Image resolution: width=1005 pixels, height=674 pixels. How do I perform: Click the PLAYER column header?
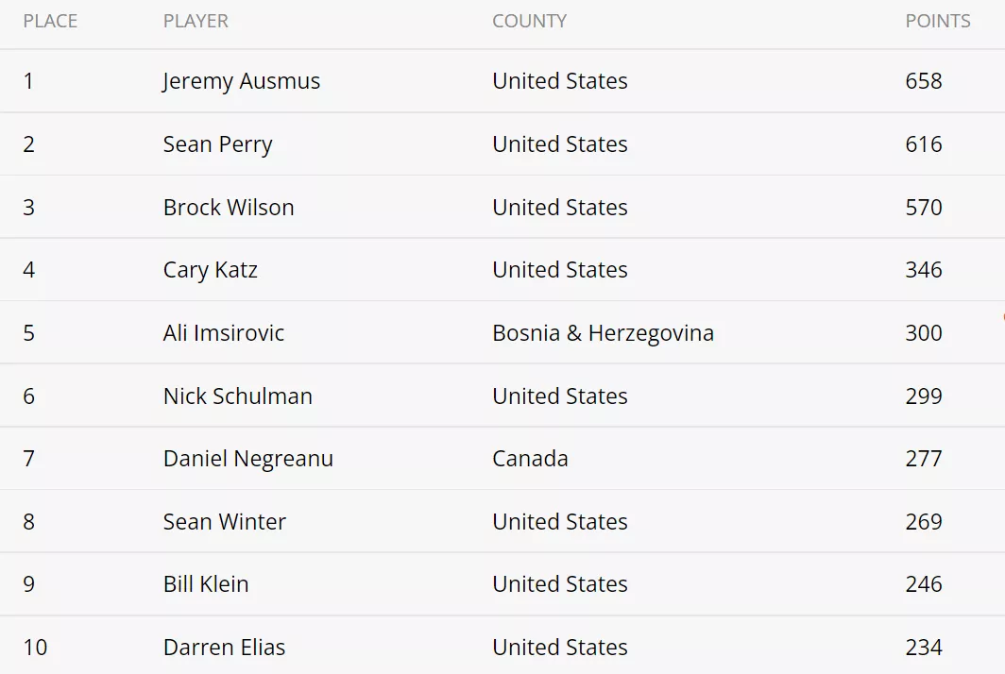(196, 21)
